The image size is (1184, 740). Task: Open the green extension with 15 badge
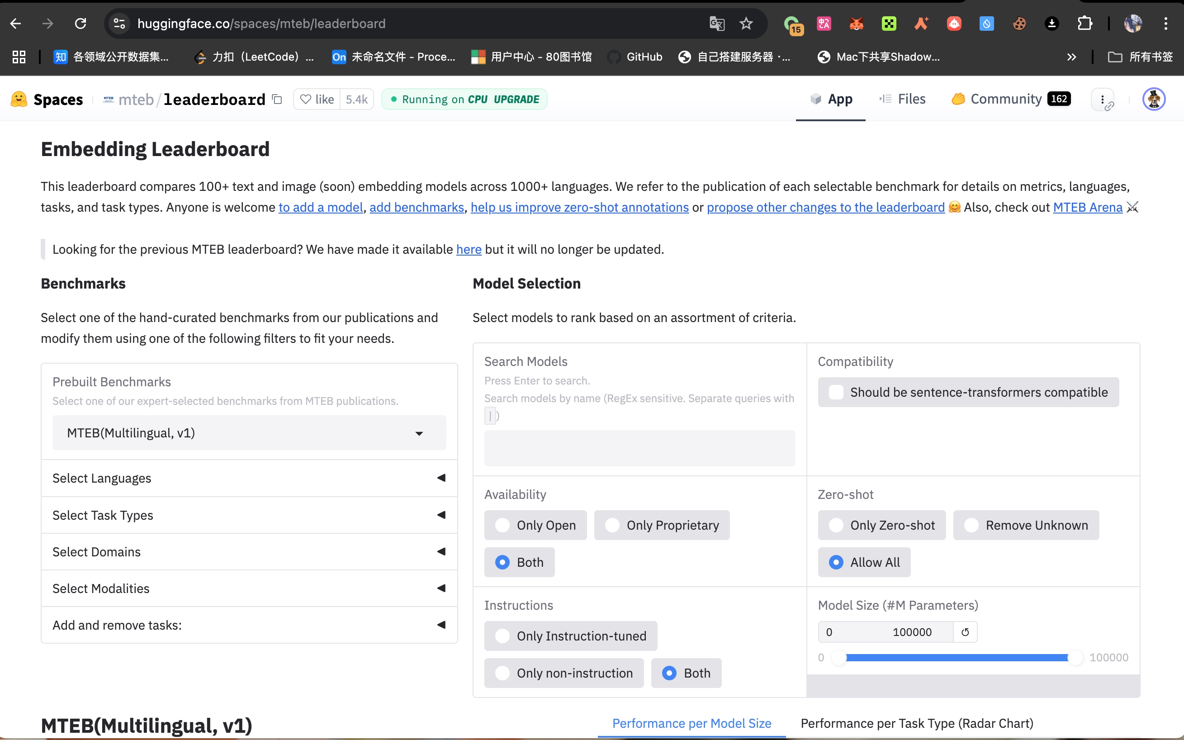[x=793, y=24]
